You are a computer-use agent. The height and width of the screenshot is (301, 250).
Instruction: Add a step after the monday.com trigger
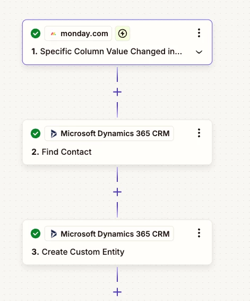[117, 92]
